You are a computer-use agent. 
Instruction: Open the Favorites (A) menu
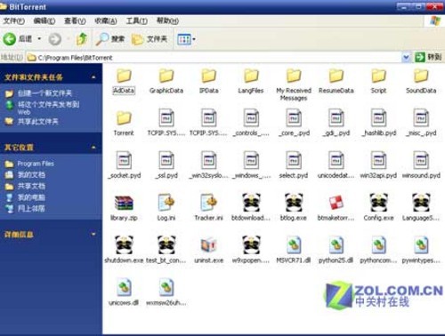[x=105, y=20]
